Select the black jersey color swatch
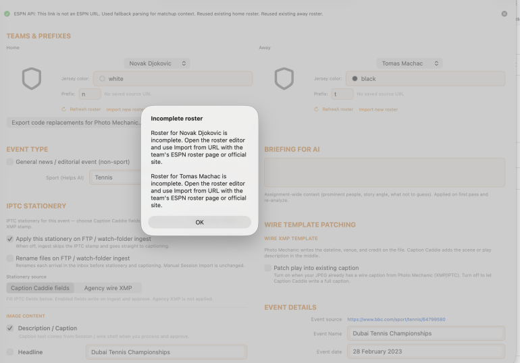The image size is (520, 363). point(355,78)
